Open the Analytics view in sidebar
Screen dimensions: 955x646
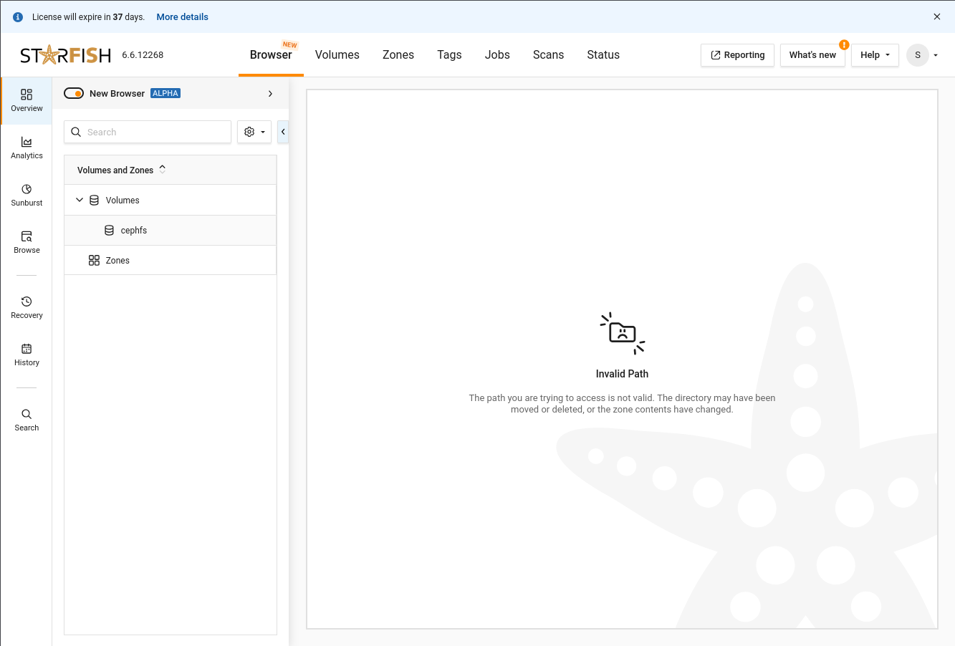27,148
